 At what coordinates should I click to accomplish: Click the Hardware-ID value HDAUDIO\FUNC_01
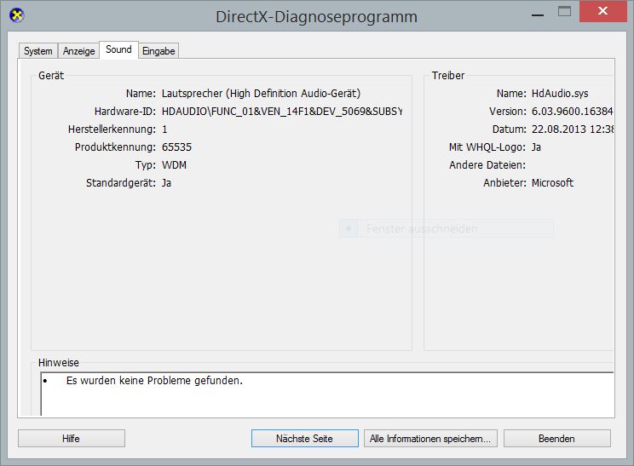coord(282,111)
